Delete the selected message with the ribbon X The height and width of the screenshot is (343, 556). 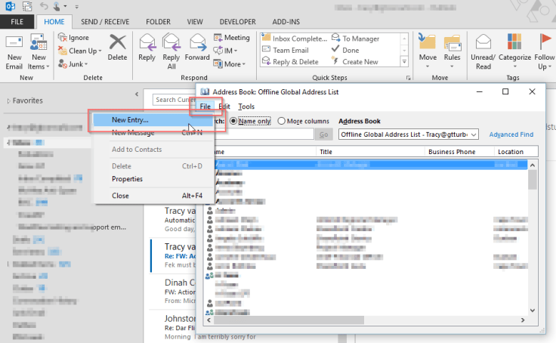tap(117, 48)
